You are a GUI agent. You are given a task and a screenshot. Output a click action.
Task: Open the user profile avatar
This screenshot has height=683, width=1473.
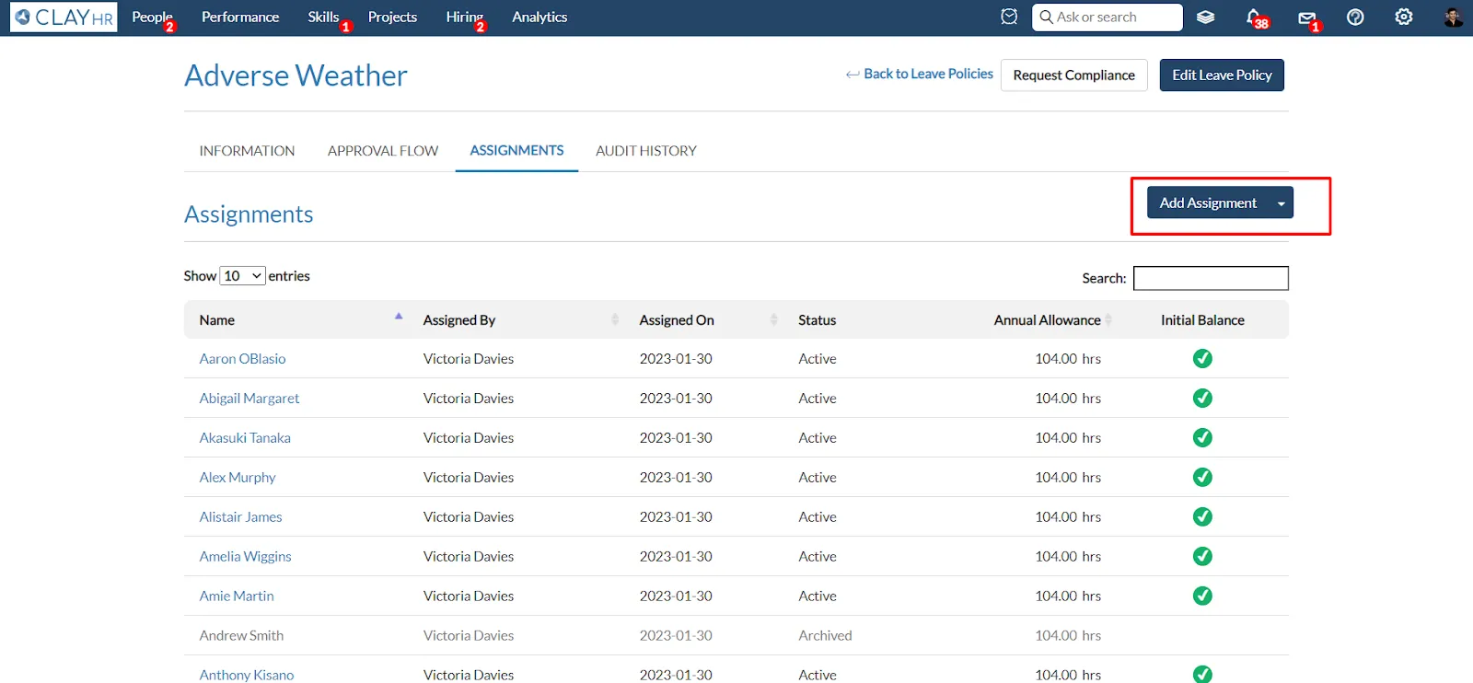(1453, 17)
